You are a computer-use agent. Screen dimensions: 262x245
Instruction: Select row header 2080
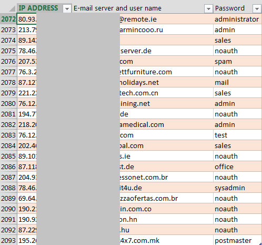[x=8, y=103]
